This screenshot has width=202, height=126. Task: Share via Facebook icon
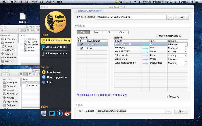pos(60,113)
